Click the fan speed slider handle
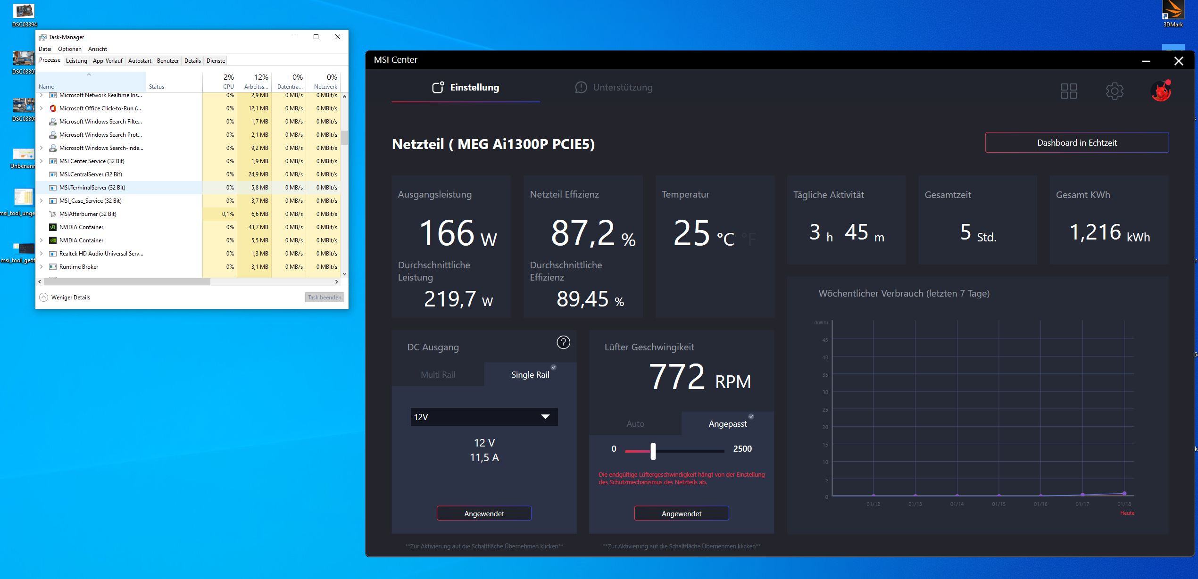Image resolution: width=1198 pixels, height=579 pixels. click(653, 451)
